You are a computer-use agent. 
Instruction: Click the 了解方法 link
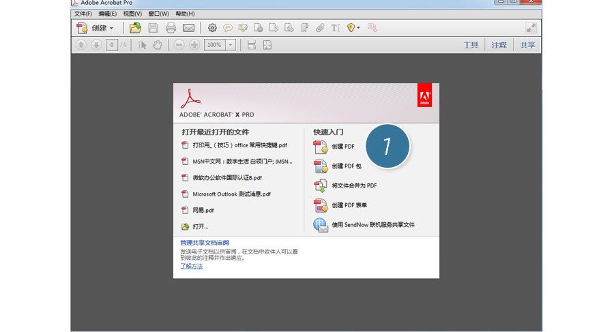(192, 267)
